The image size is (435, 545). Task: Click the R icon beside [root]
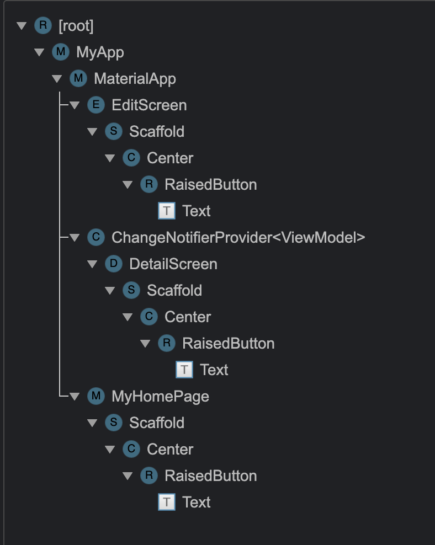pyautogui.click(x=43, y=25)
